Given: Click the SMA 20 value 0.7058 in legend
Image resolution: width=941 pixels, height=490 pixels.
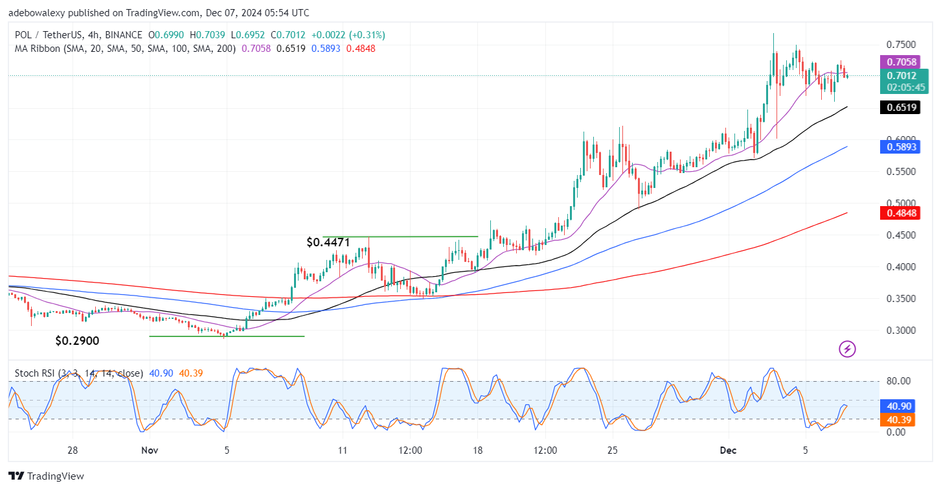Looking at the screenshot, I should (x=258, y=49).
